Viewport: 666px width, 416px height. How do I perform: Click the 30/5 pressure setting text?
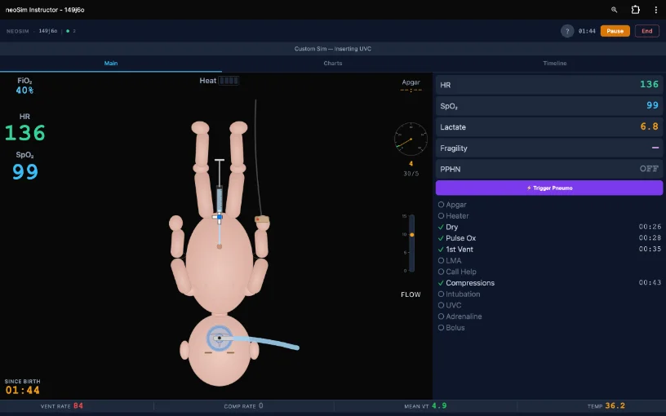pyautogui.click(x=411, y=174)
